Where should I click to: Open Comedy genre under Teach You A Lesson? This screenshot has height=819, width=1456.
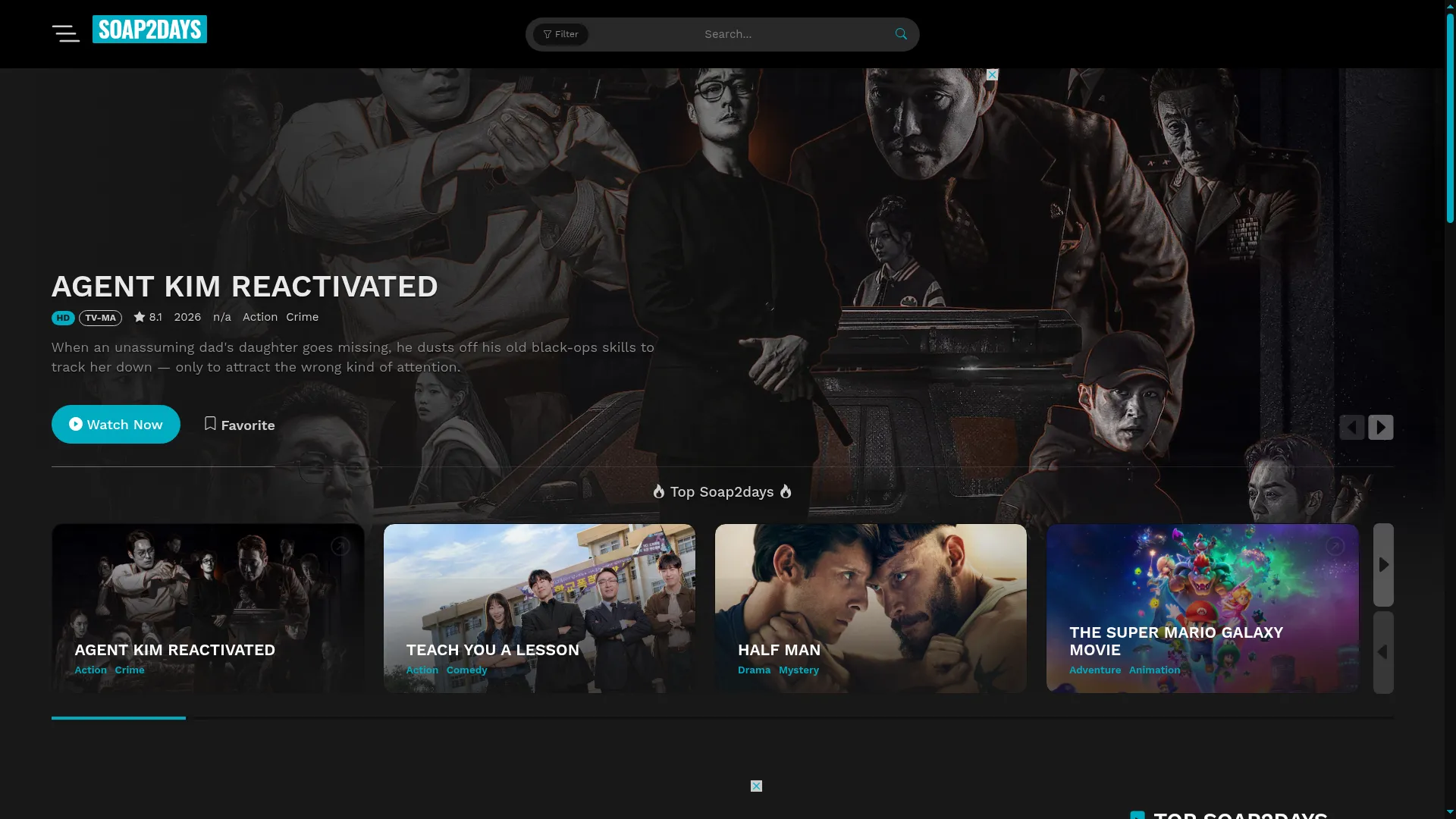click(467, 670)
